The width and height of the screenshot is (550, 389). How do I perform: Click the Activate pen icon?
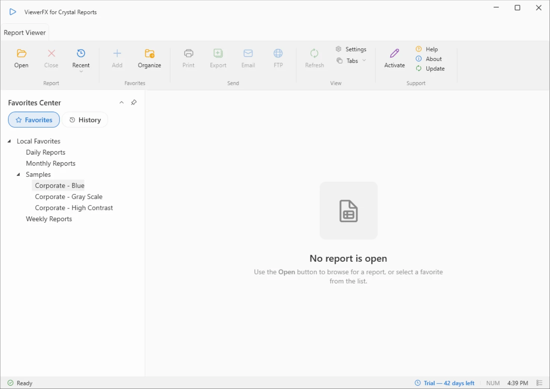tap(395, 54)
